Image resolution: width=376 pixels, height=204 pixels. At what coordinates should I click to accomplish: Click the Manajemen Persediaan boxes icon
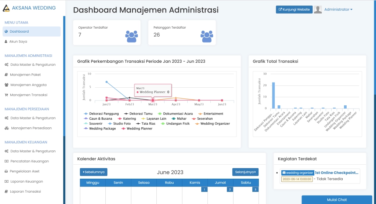point(7,128)
